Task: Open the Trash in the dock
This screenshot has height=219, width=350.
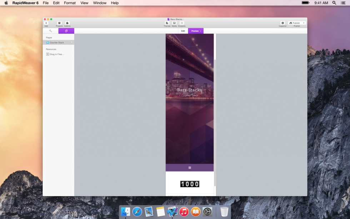Action: click(224, 211)
